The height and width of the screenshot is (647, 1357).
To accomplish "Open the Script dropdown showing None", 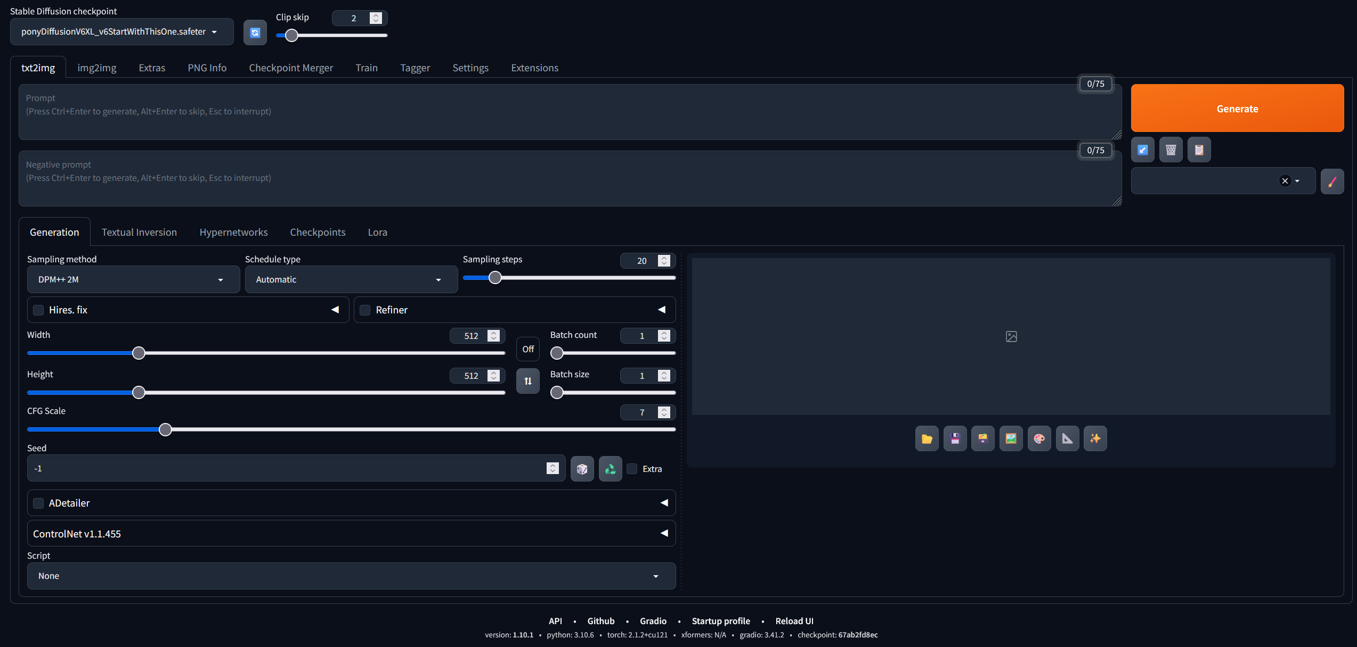I will pos(351,576).
